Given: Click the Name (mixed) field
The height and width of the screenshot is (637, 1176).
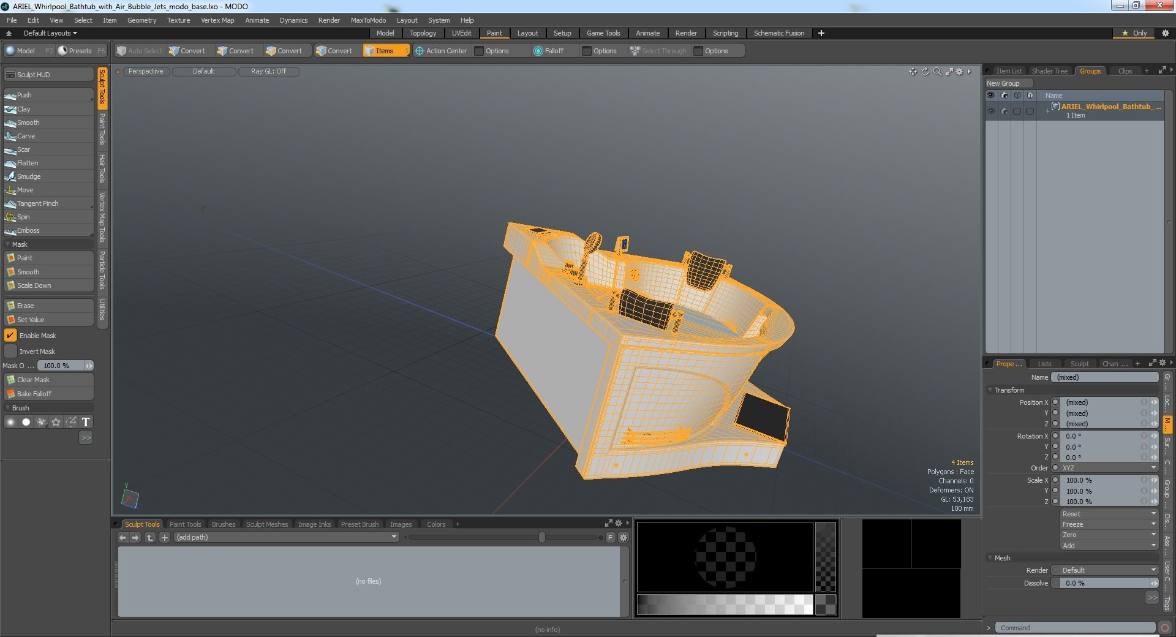Looking at the screenshot, I should (1105, 377).
